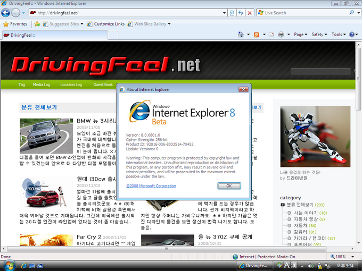Viewport: 362px width, 271px height.
Task: Click the volume speaker tray icon
Action: click(311, 266)
